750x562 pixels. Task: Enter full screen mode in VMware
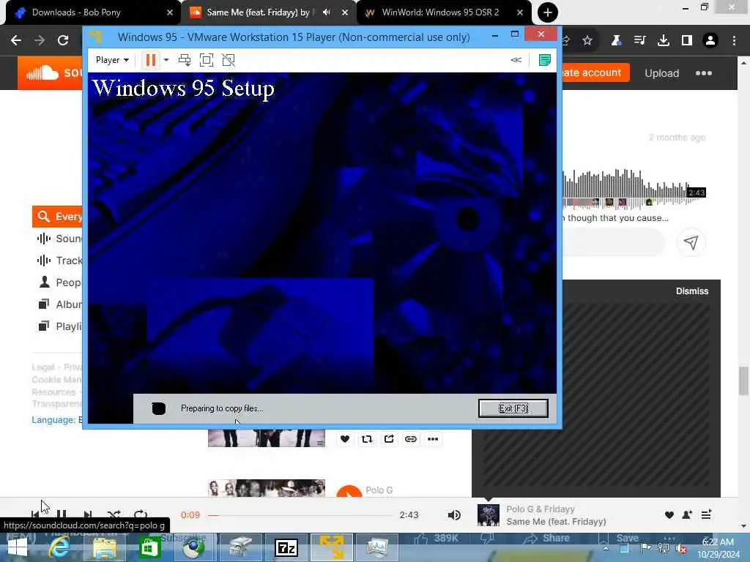click(206, 60)
